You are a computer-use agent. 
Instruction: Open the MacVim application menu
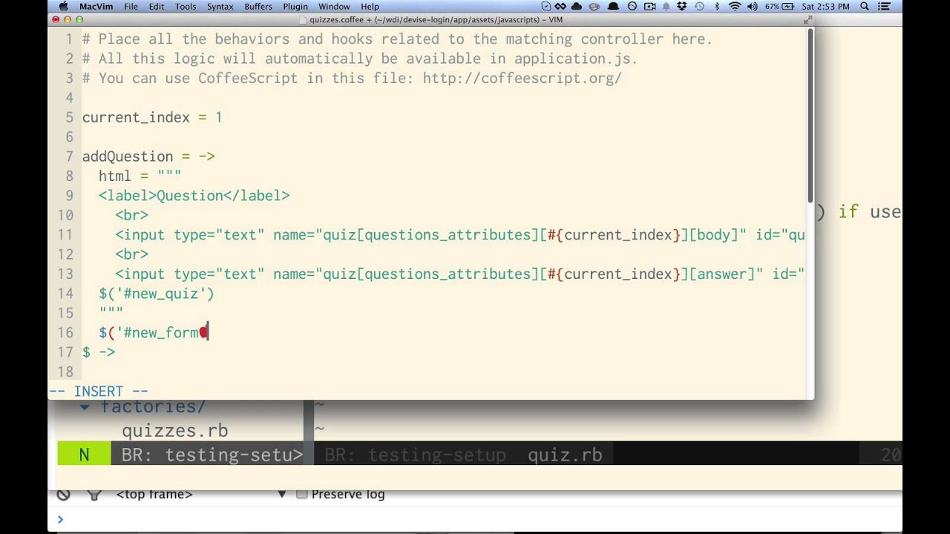[x=96, y=7]
